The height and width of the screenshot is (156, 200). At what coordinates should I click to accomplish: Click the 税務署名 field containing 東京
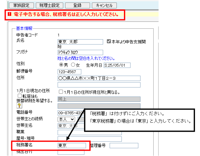tap(72, 145)
